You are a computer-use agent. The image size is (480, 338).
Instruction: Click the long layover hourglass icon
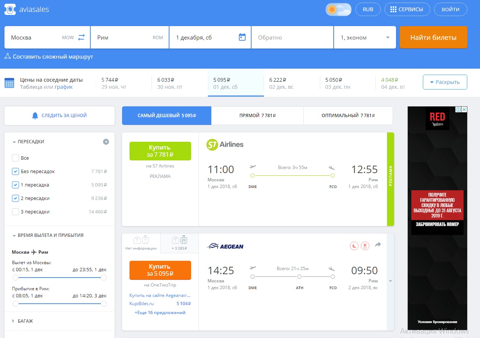coord(365,245)
